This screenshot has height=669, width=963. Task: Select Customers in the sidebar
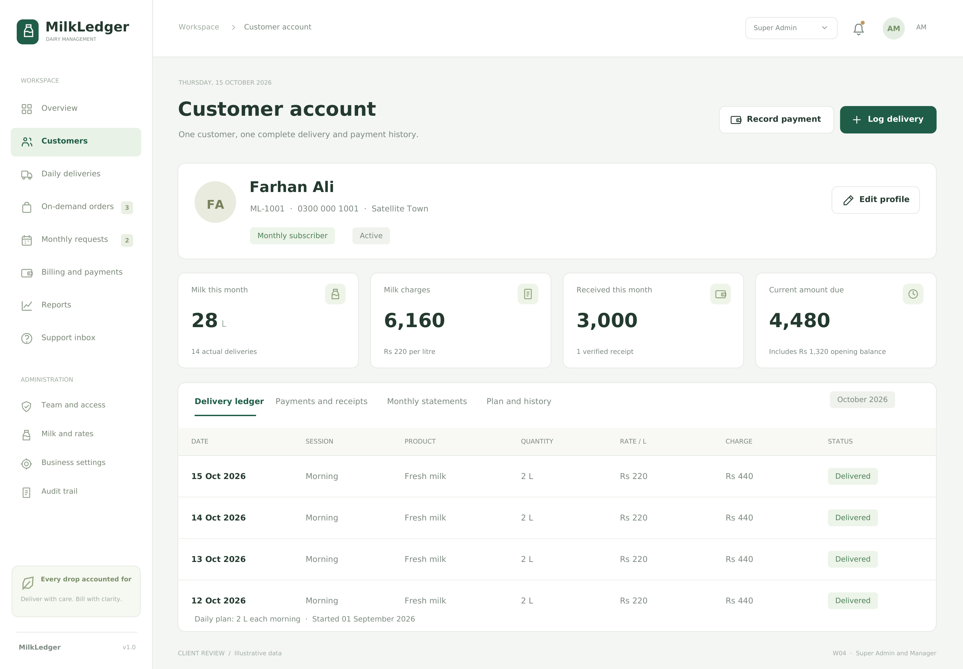(76, 142)
